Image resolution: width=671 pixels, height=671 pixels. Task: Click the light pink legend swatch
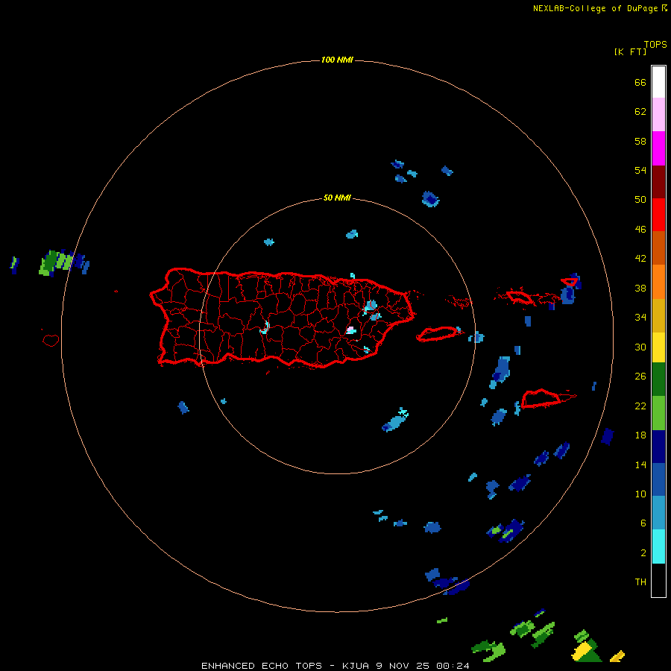coord(658,115)
